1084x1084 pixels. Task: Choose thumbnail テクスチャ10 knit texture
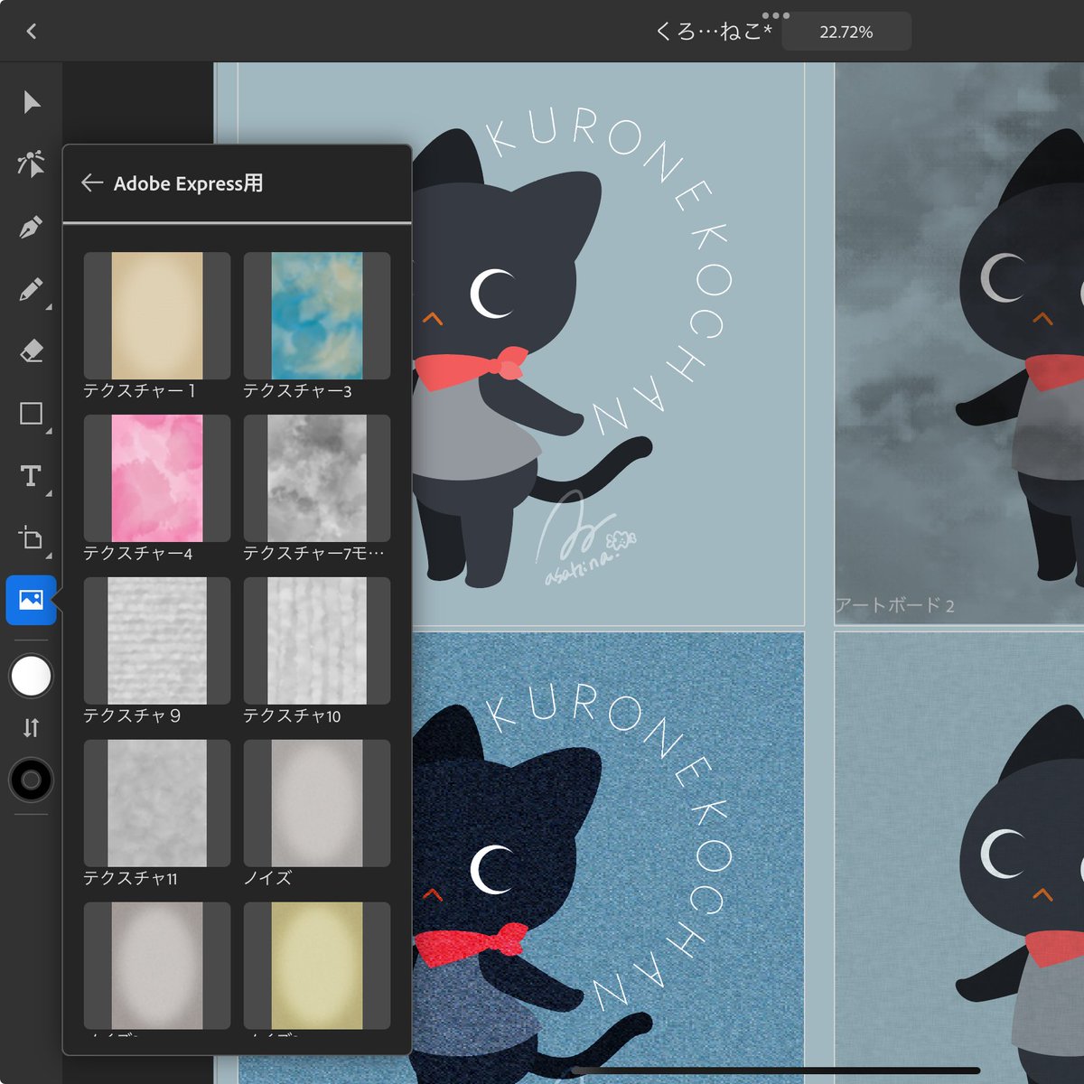tap(317, 640)
